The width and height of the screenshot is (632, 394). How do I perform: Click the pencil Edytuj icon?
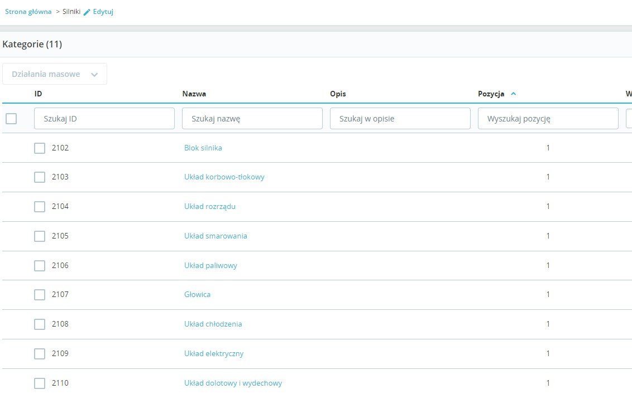click(x=87, y=12)
